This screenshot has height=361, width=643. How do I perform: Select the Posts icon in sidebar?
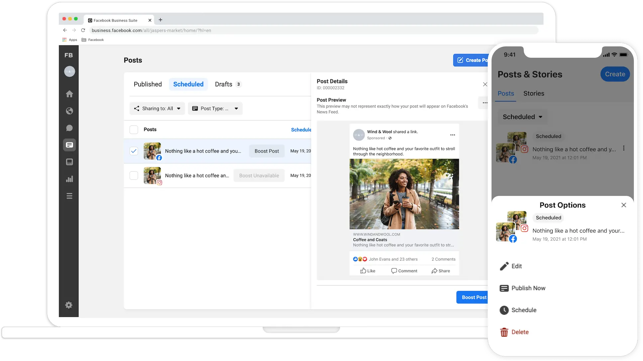click(x=69, y=145)
